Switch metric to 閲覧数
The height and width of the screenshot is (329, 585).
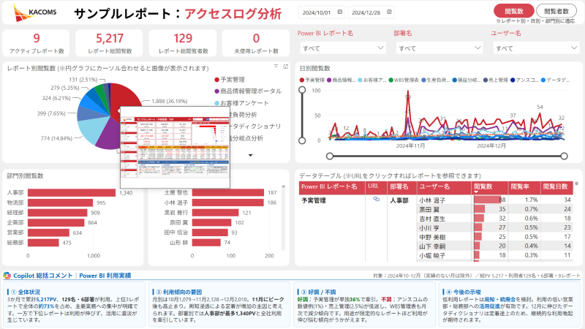point(514,11)
